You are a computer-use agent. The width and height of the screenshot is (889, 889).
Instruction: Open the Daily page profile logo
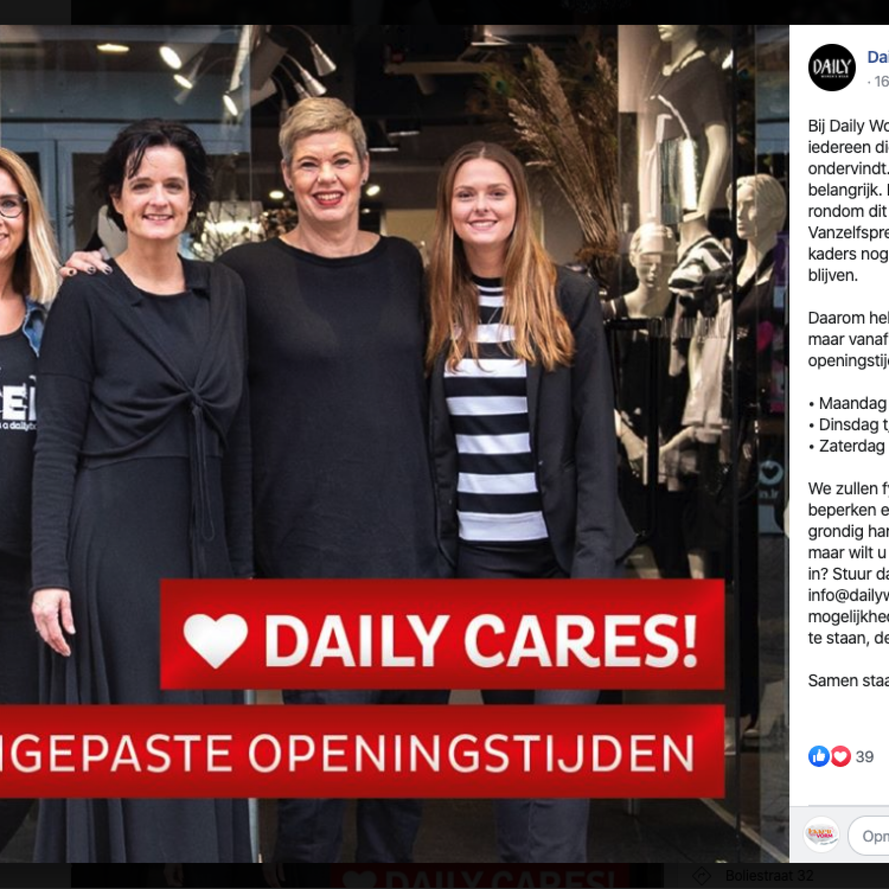tap(832, 67)
